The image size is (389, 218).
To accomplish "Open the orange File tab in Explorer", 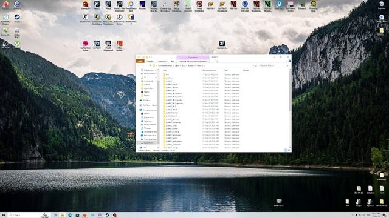I will pyautogui.click(x=140, y=61).
